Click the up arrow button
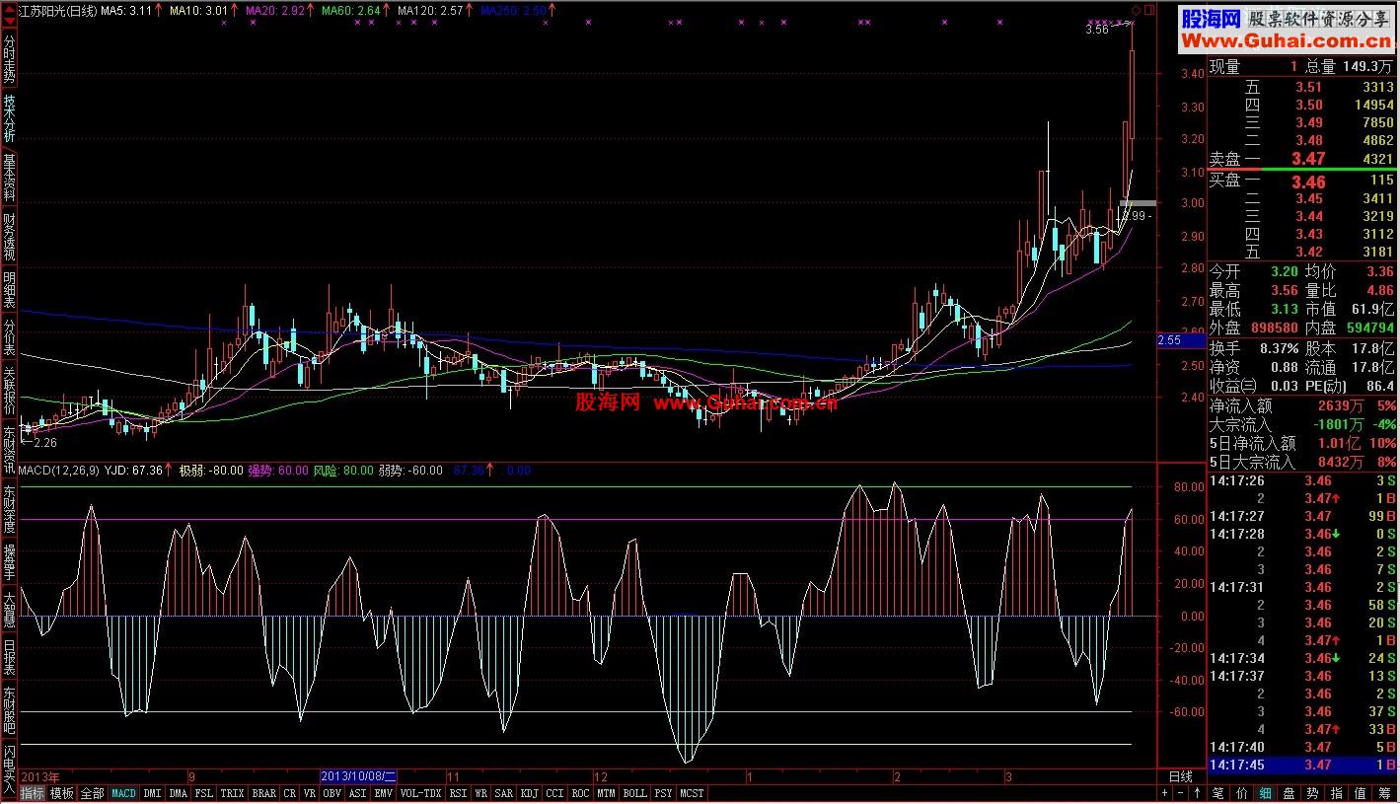The width and height of the screenshot is (1400, 804). (1197, 793)
